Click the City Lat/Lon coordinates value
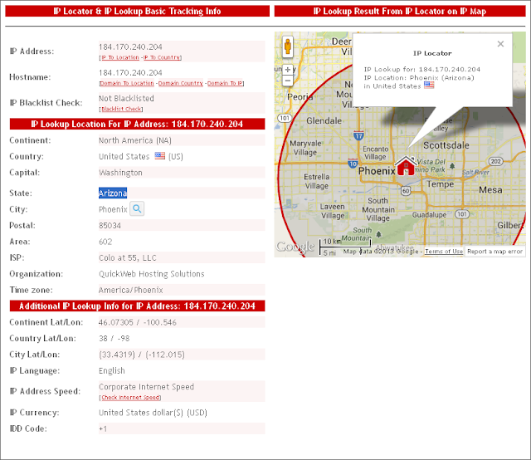531x460 pixels. (x=142, y=355)
